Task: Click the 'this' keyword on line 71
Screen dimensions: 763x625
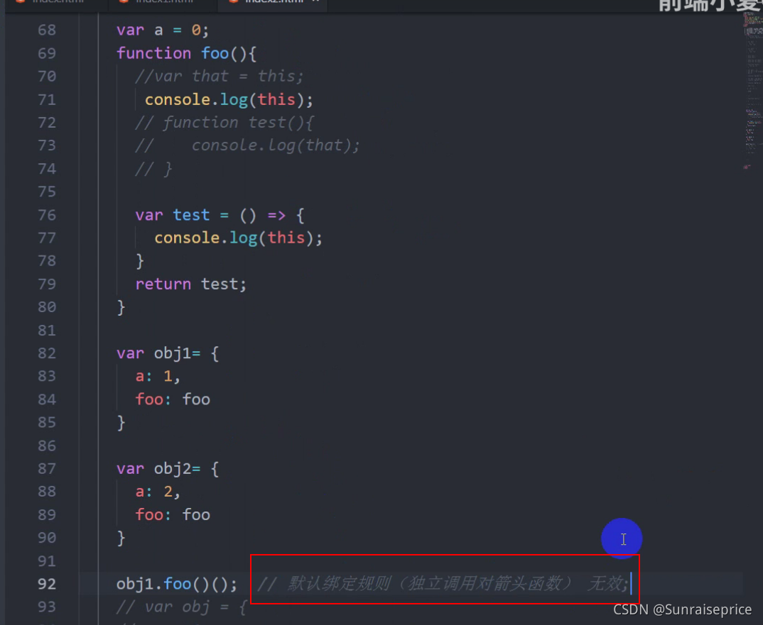Action: click(x=276, y=99)
